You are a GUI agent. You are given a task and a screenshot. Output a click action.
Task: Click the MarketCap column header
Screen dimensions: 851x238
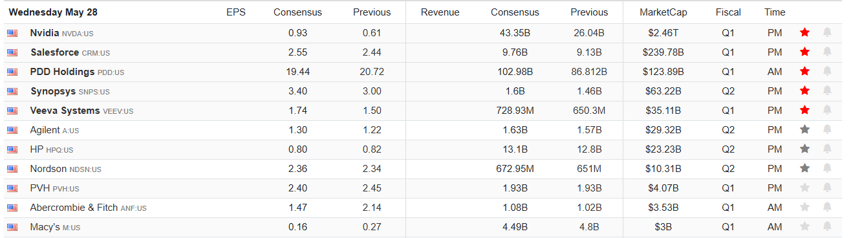[x=663, y=12]
